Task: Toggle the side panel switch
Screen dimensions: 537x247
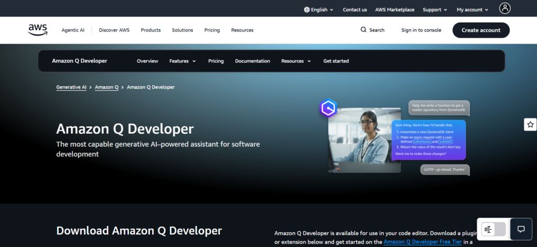Action: tap(493, 229)
